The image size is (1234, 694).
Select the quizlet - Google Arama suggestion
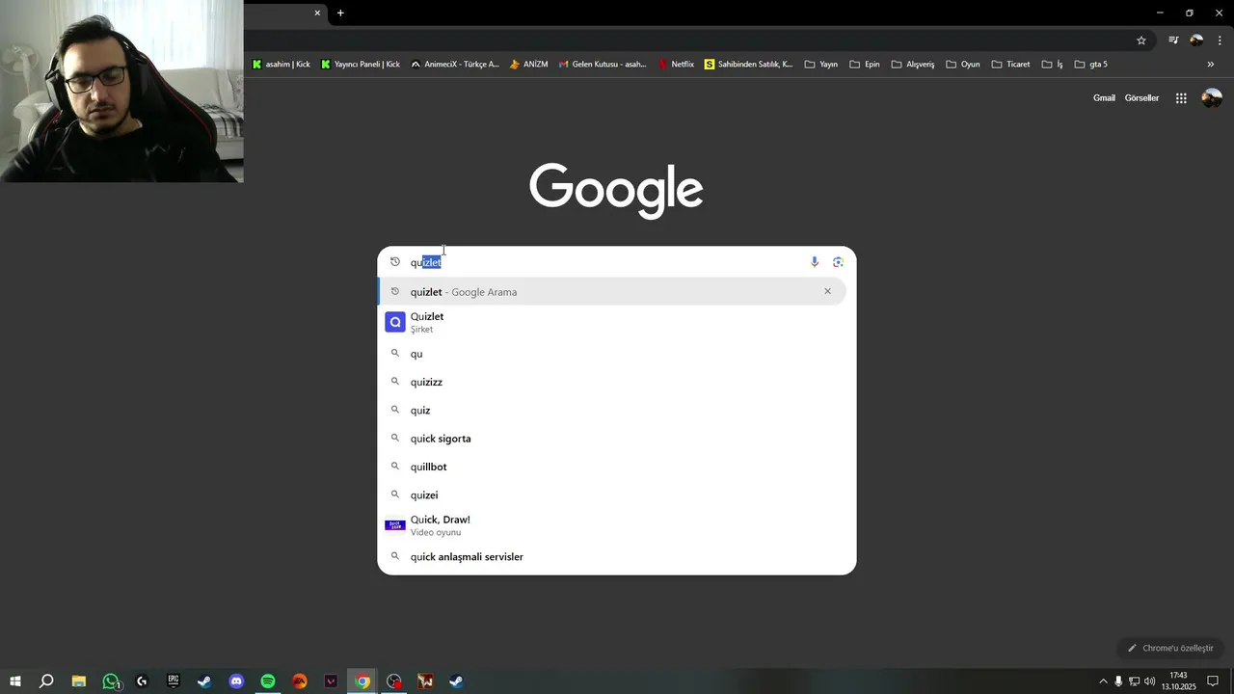tap(611, 291)
